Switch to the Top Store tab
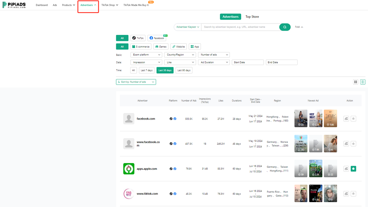This screenshot has width=368, height=207. [x=252, y=17]
